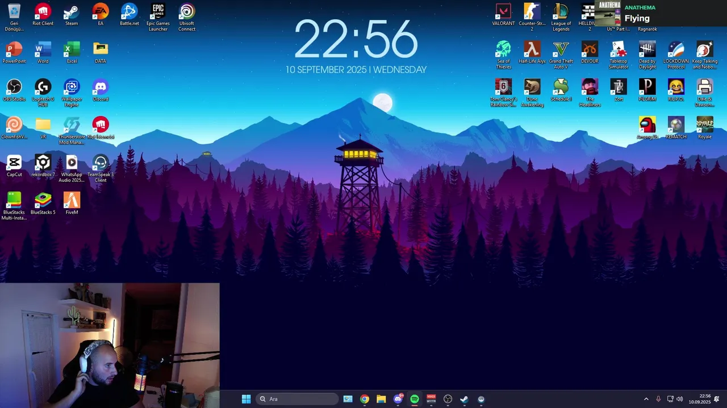The width and height of the screenshot is (727, 408).
Task: Open Sea of Thieves icon
Action: pos(503,56)
